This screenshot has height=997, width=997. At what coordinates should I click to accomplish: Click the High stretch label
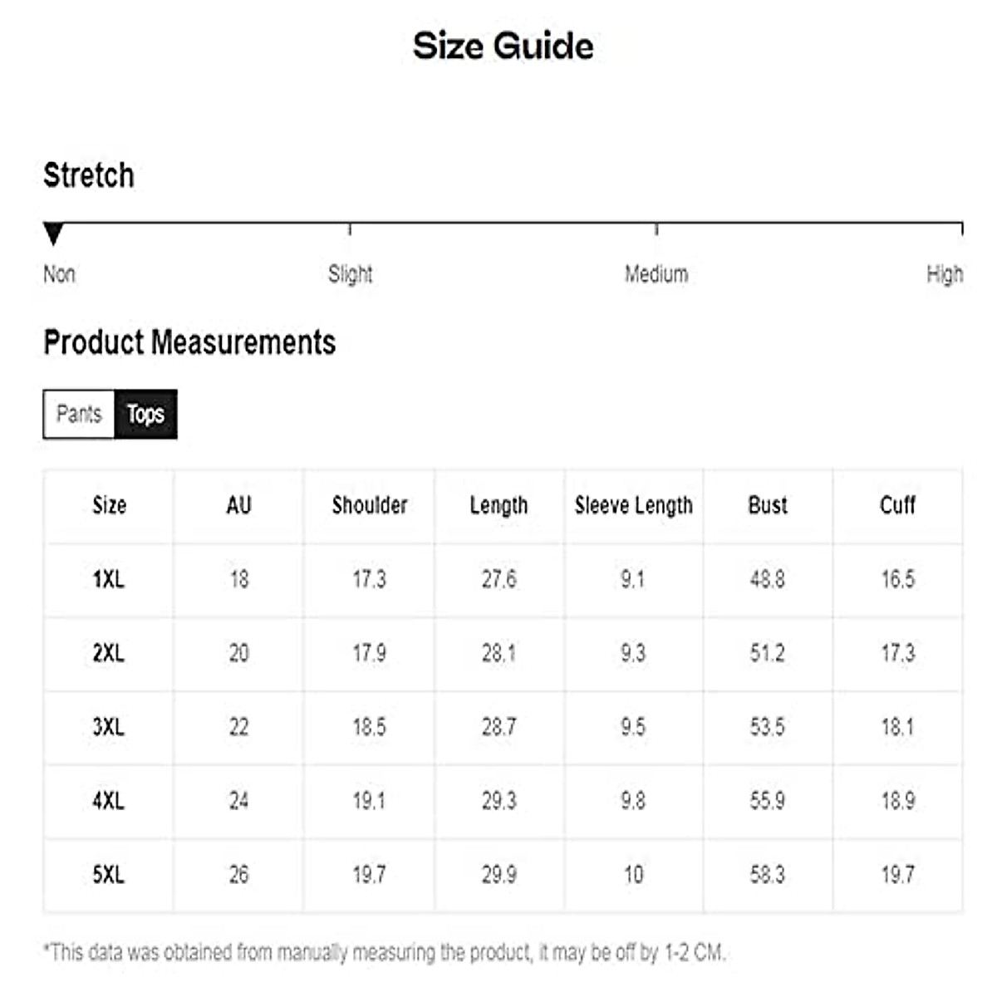[x=945, y=273]
